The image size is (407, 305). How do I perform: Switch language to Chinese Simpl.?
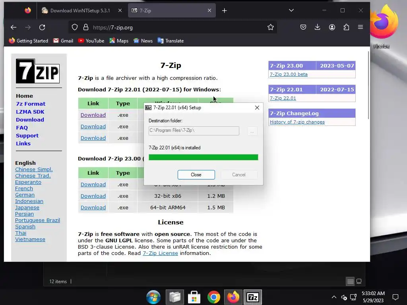(34, 169)
